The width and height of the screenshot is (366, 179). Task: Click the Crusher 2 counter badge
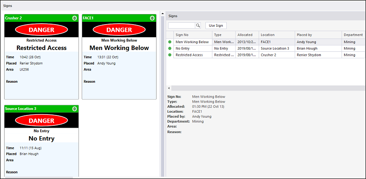click(x=74, y=18)
